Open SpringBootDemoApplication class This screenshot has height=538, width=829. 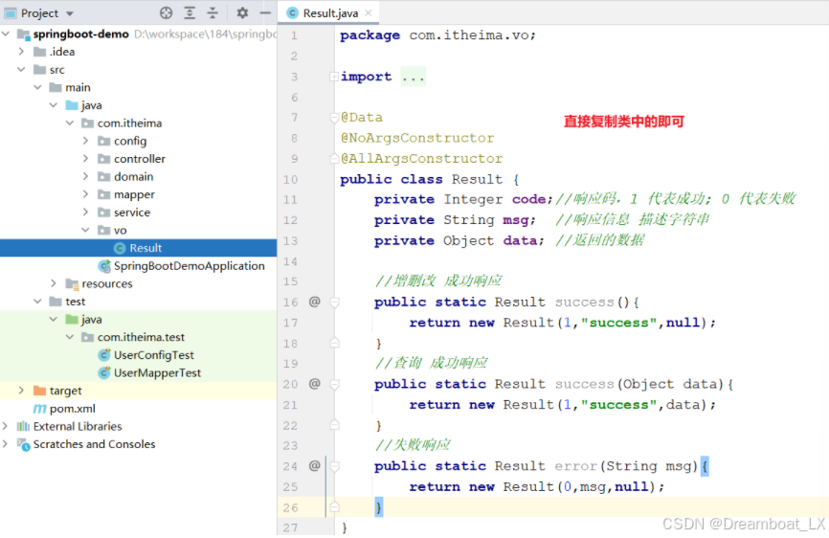(x=189, y=266)
